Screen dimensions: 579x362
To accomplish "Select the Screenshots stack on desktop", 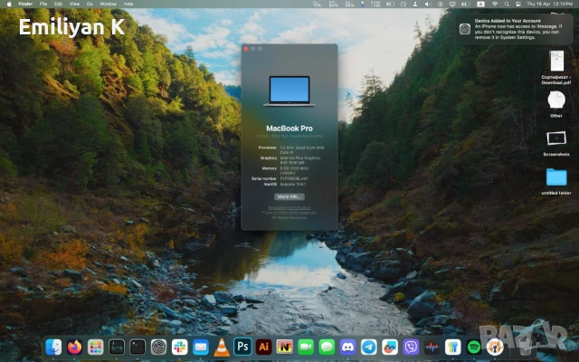I will click(x=556, y=143).
